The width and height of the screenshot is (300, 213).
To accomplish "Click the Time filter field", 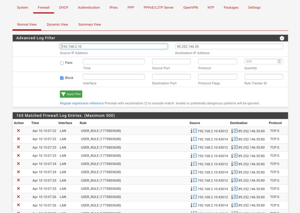I will click(114, 62).
